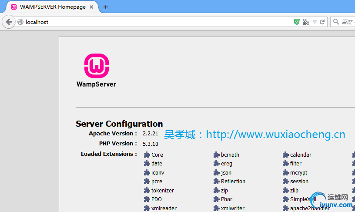Click the puzzle icon beside session
Screen dimensions: 355x212
[286, 182]
